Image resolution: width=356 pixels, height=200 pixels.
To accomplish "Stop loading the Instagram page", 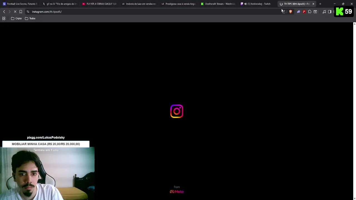I will (x=15, y=12).
